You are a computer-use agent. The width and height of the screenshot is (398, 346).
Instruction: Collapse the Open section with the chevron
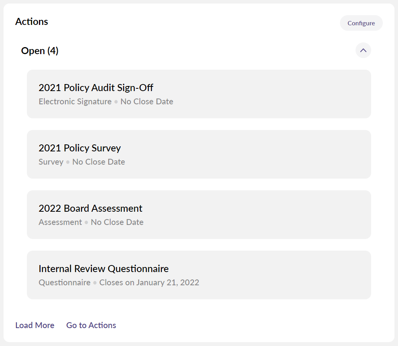(x=363, y=50)
